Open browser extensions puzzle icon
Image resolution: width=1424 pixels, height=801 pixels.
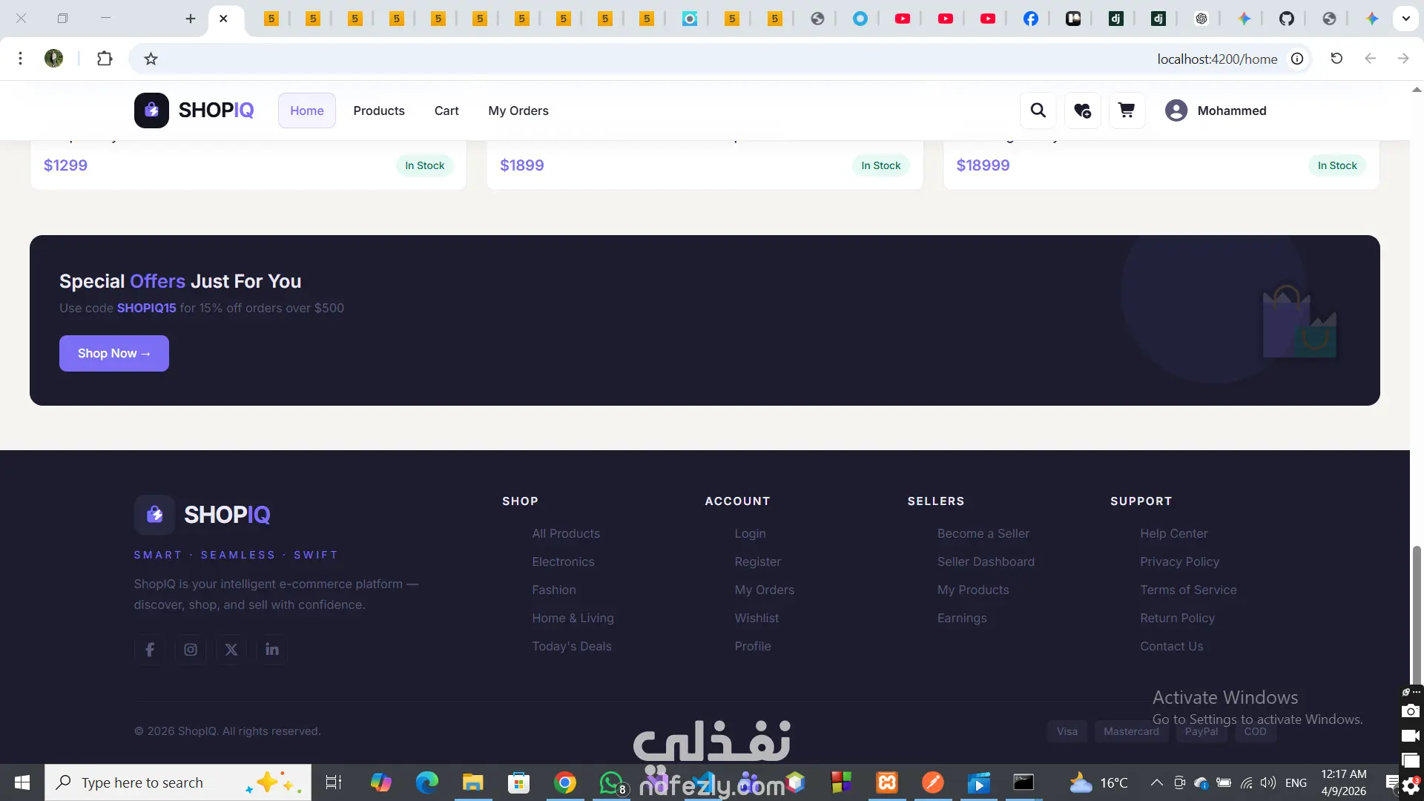tap(105, 59)
